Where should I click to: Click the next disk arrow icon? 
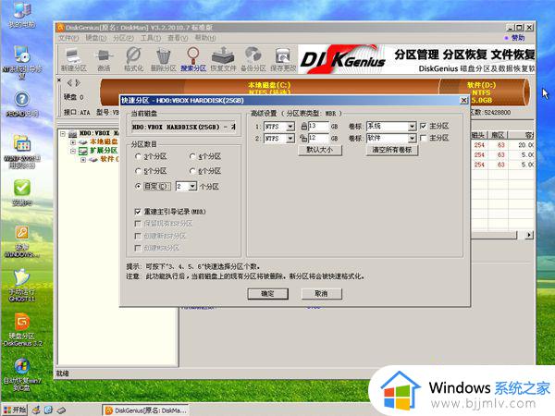[78, 83]
